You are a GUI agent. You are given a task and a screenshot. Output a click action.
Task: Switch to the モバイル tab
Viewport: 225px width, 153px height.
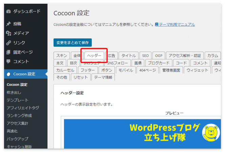126,70
